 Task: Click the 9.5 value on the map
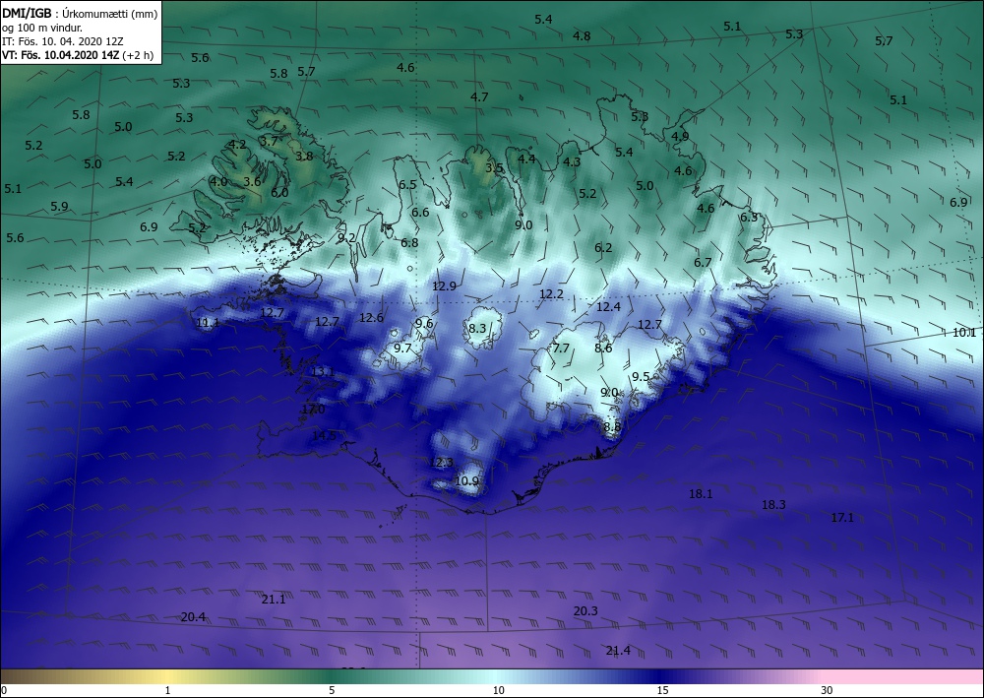pos(641,377)
